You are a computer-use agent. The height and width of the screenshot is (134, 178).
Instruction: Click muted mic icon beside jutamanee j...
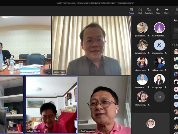148,105
